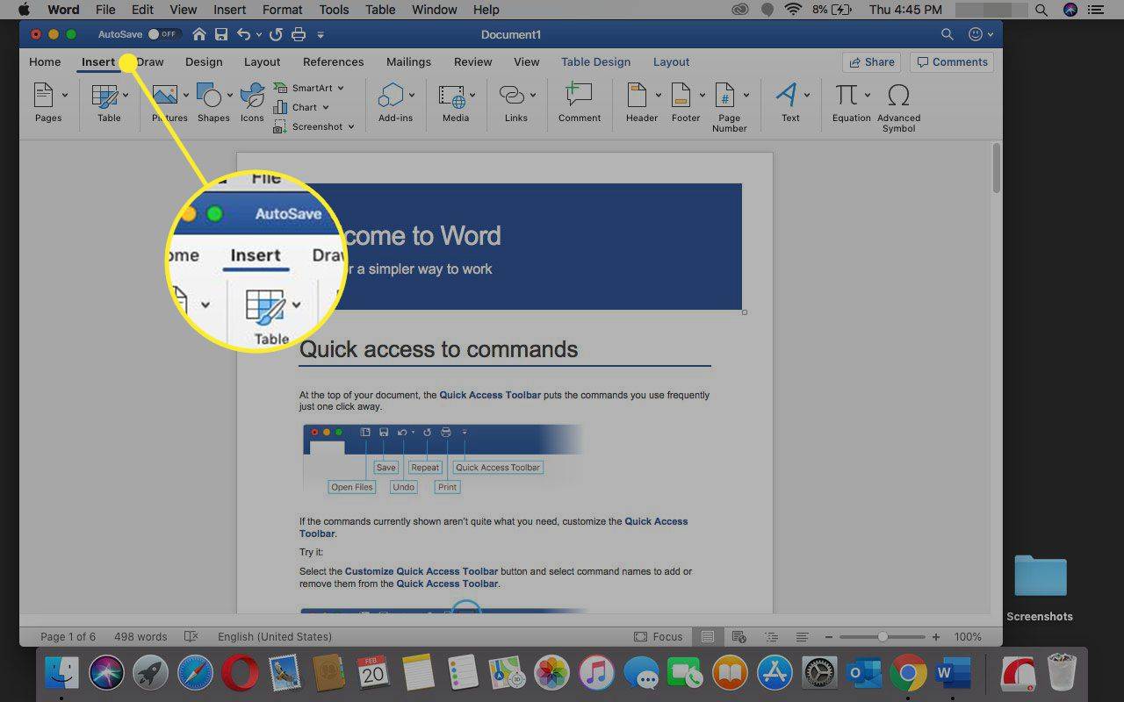Viewport: 1124px width, 702px height.
Task: Select Web Layout view icon
Action: (x=739, y=637)
